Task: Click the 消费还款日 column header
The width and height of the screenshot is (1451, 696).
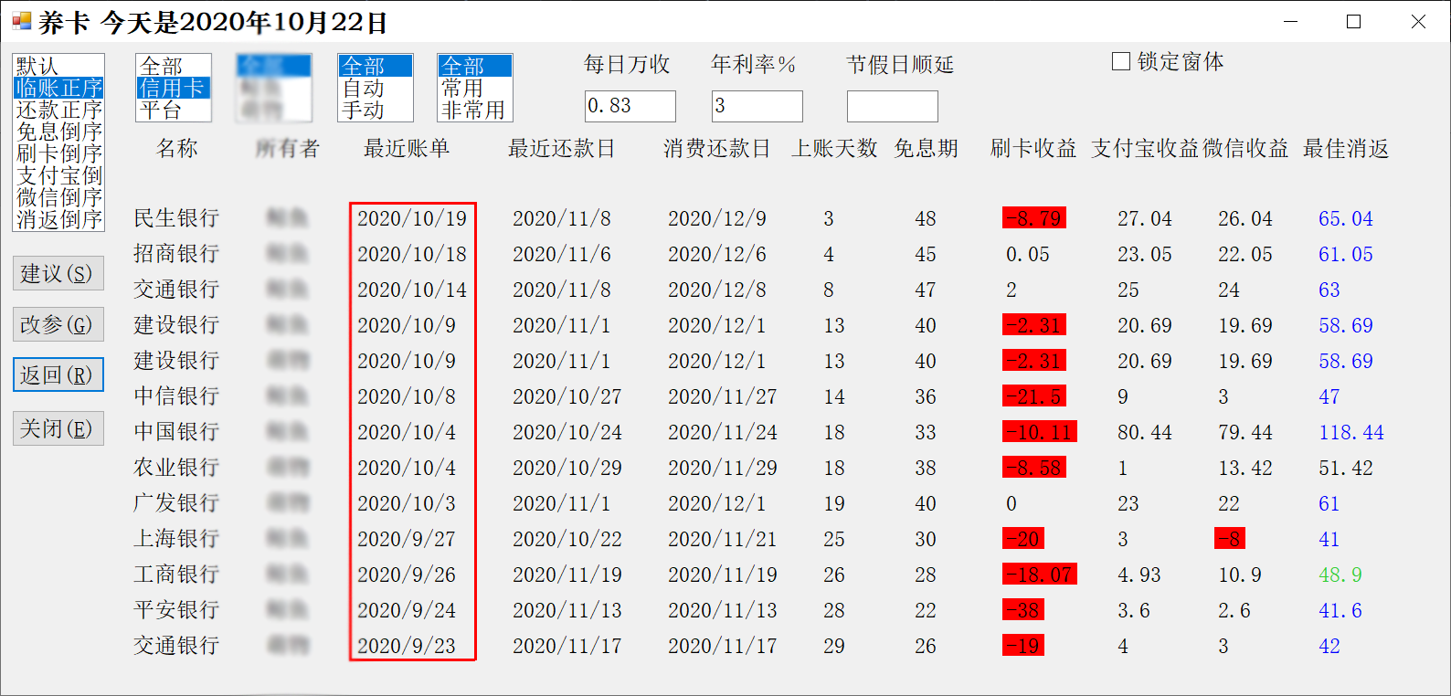Action: click(717, 148)
